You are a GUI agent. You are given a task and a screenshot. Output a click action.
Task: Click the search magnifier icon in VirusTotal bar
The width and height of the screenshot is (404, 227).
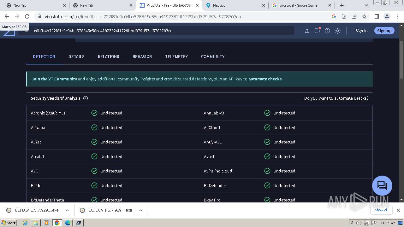click(x=27, y=31)
